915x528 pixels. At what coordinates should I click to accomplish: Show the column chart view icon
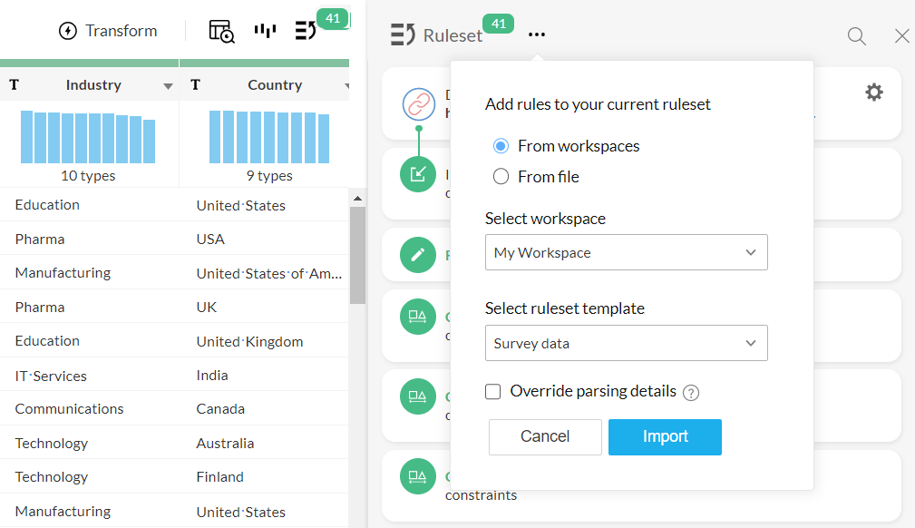point(265,30)
